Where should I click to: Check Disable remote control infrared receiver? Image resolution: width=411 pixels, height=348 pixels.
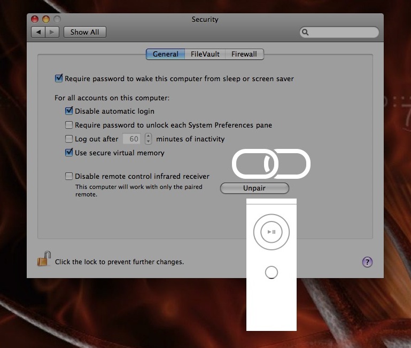click(x=68, y=176)
